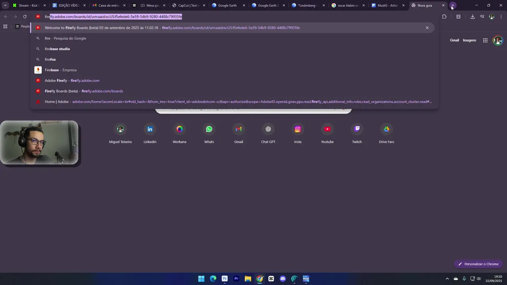The image size is (507, 285).
Task: Switch to the Lindenberg tab
Action: [x=309, y=6]
